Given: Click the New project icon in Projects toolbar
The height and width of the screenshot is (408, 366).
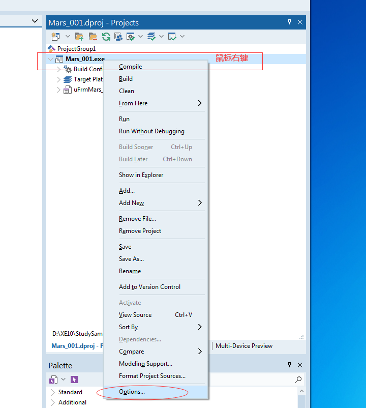Looking at the screenshot, I should click(55, 37).
